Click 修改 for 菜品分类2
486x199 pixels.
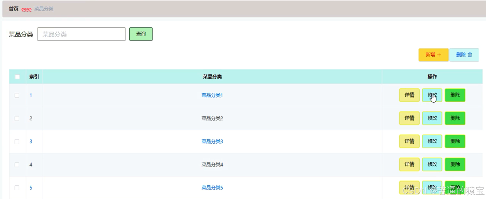[x=432, y=118]
